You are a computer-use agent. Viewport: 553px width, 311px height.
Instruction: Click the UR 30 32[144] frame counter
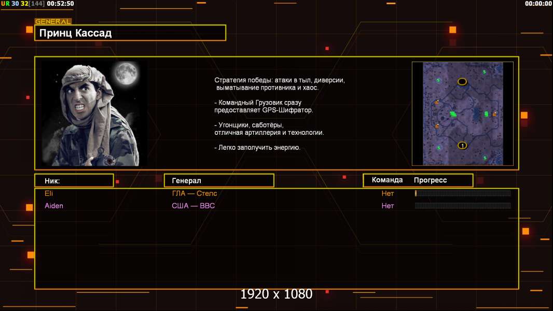click(23, 4)
